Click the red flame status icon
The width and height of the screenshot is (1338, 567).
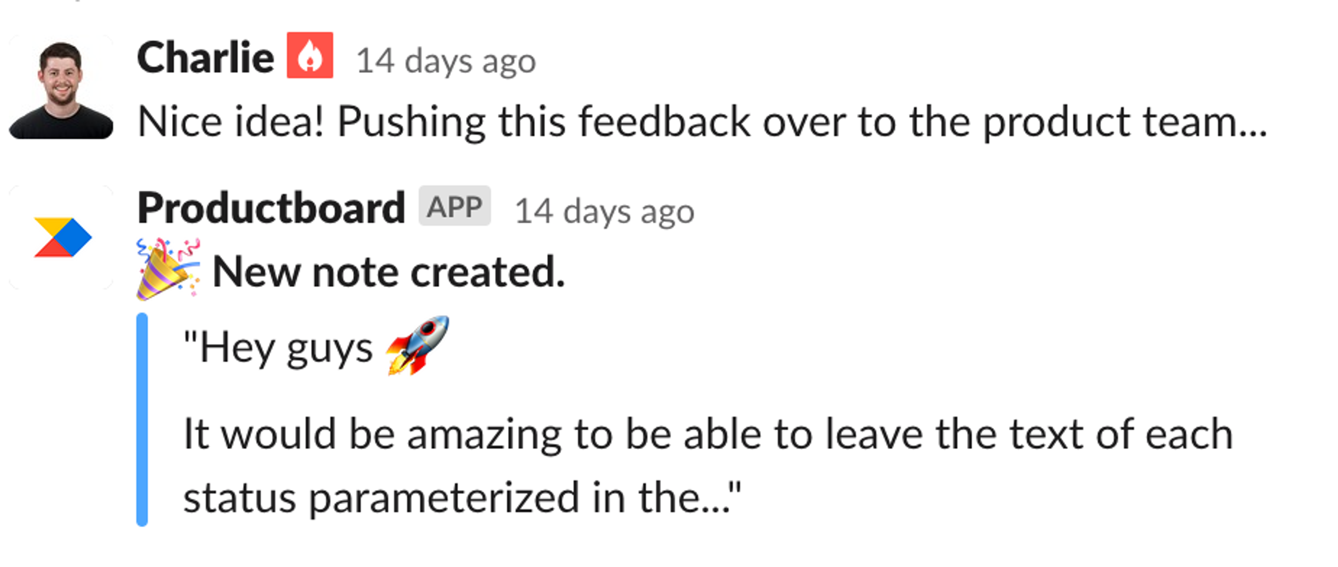click(x=310, y=55)
